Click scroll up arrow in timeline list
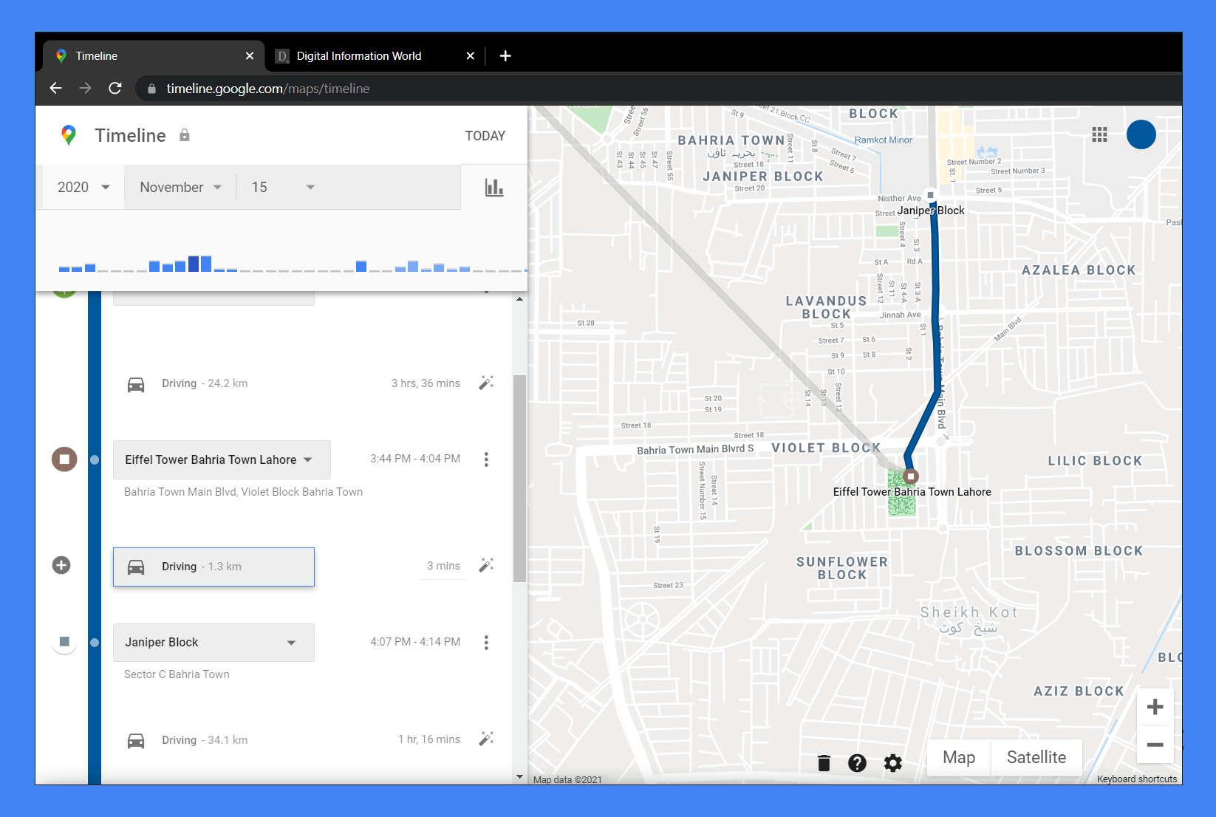This screenshot has height=817, width=1216. pyautogui.click(x=519, y=299)
